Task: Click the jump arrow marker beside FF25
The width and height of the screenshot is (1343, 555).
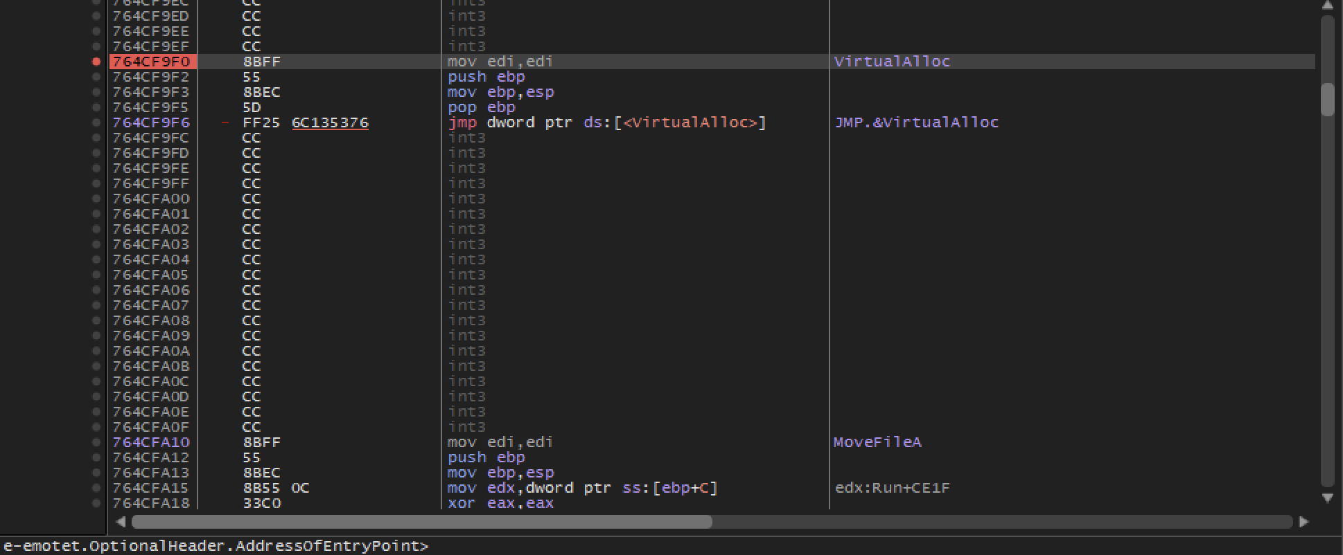Action: pyautogui.click(x=225, y=122)
